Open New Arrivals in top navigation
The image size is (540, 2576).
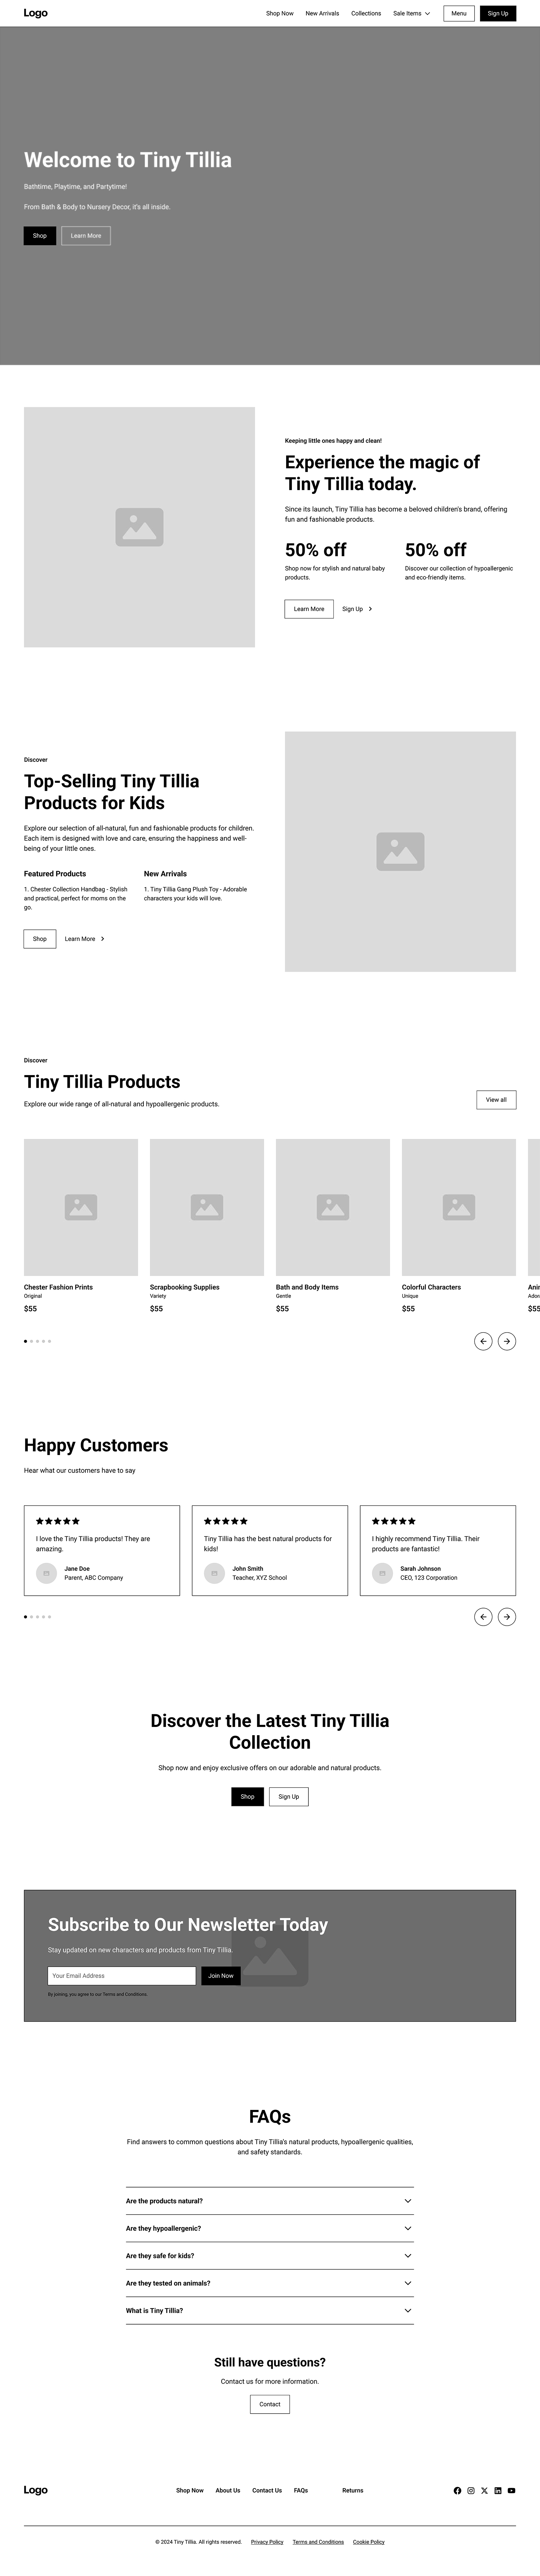tap(322, 13)
